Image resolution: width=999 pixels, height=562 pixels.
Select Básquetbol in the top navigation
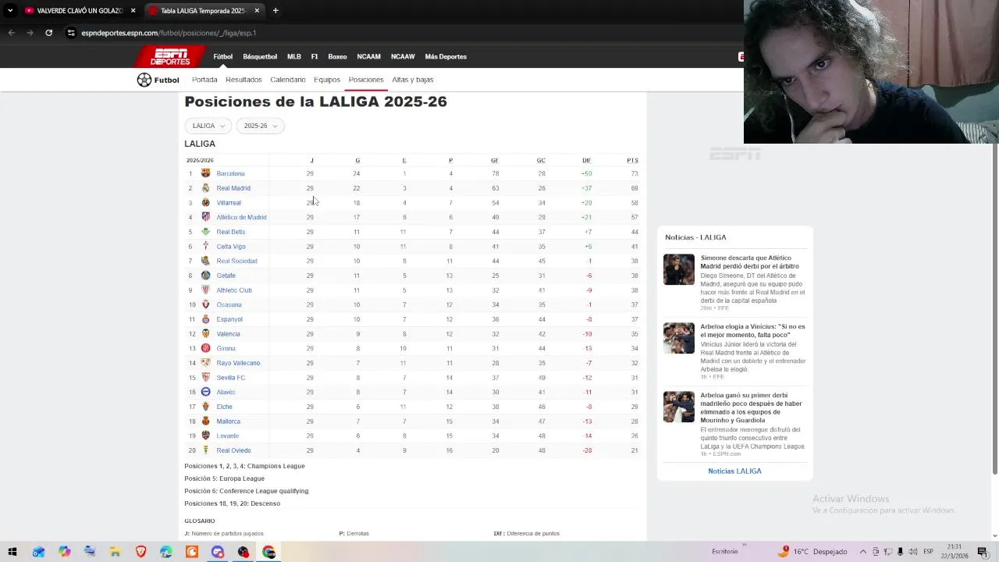[260, 56]
